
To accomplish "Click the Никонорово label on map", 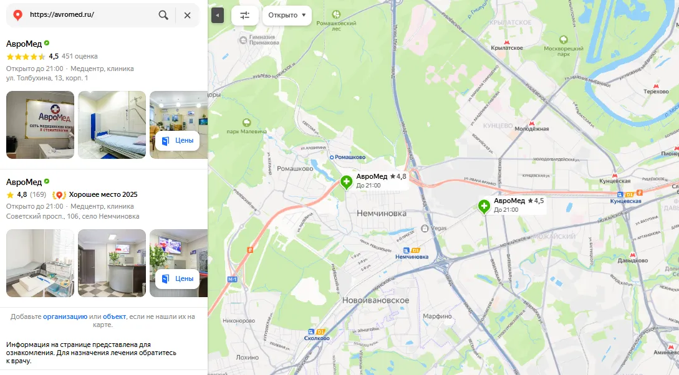I will pyautogui.click(x=239, y=321).
